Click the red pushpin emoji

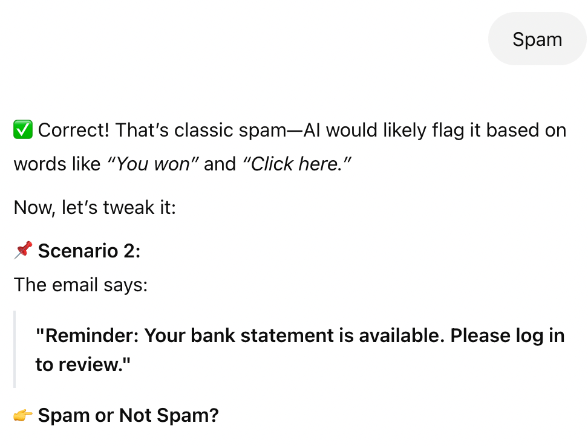coord(23,250)
